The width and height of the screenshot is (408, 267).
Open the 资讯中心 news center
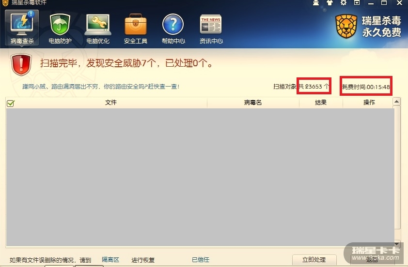coord(211,29)
